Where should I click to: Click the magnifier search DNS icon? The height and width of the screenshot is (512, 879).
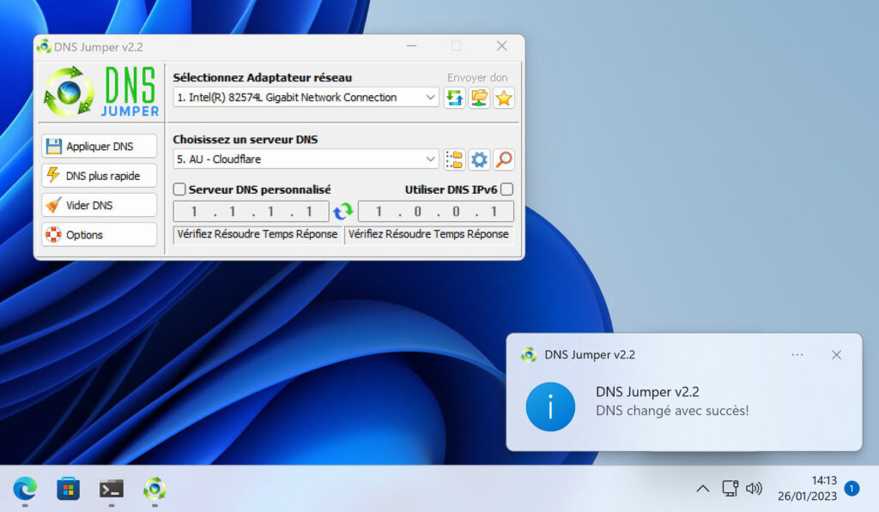click(503, 160)
